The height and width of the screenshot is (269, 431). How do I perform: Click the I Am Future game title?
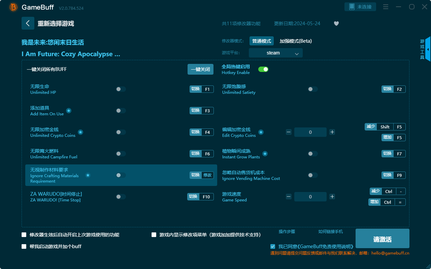[x=71, y=54]
